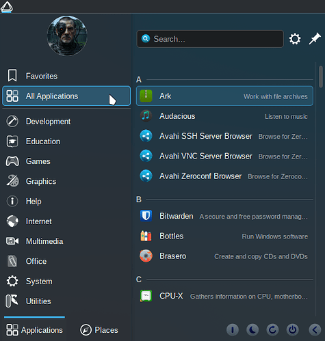325x341 pixels.
Task: Click the applications list scrollbar
Action: (x=321, y=77)
